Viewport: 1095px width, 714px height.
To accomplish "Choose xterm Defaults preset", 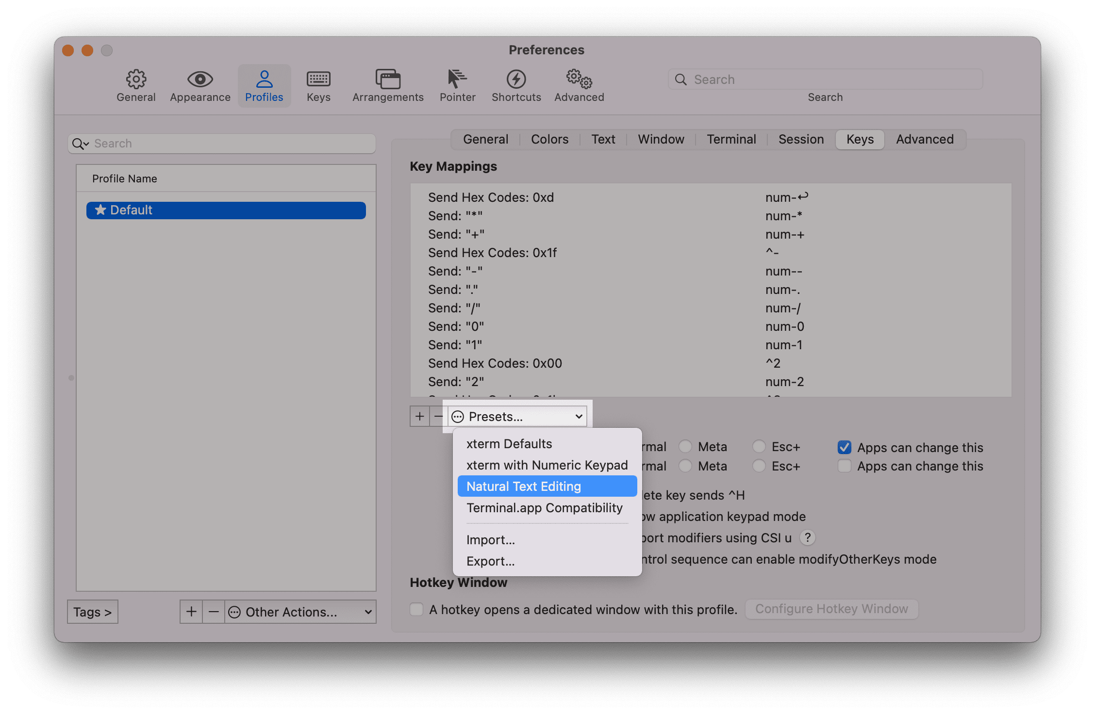I will (x=547, y=444).
